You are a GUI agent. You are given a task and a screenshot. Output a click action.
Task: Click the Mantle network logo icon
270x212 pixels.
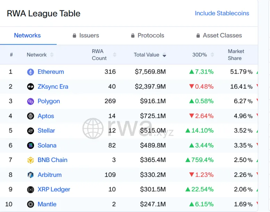pos(31,204)
